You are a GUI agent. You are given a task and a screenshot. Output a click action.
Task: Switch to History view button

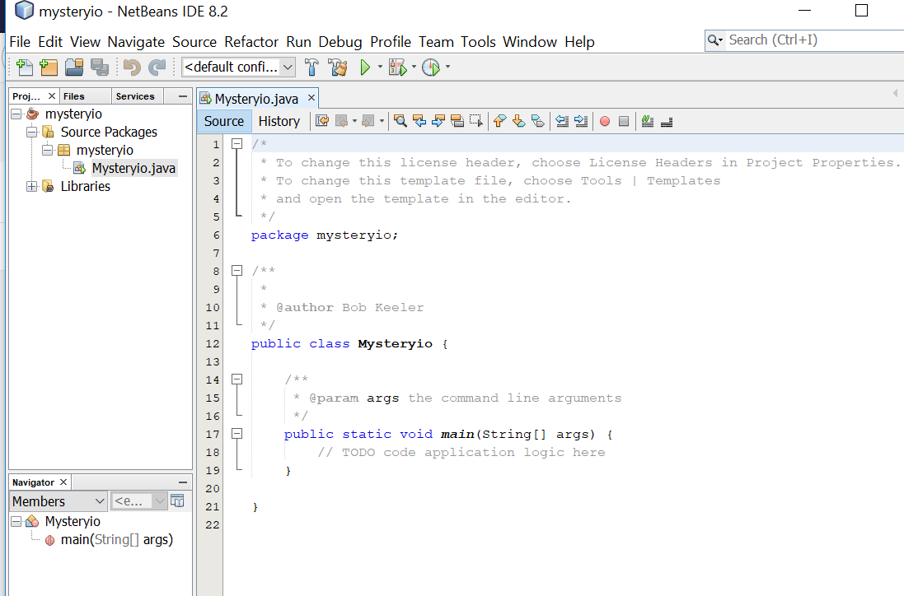[x=279, y=121]
